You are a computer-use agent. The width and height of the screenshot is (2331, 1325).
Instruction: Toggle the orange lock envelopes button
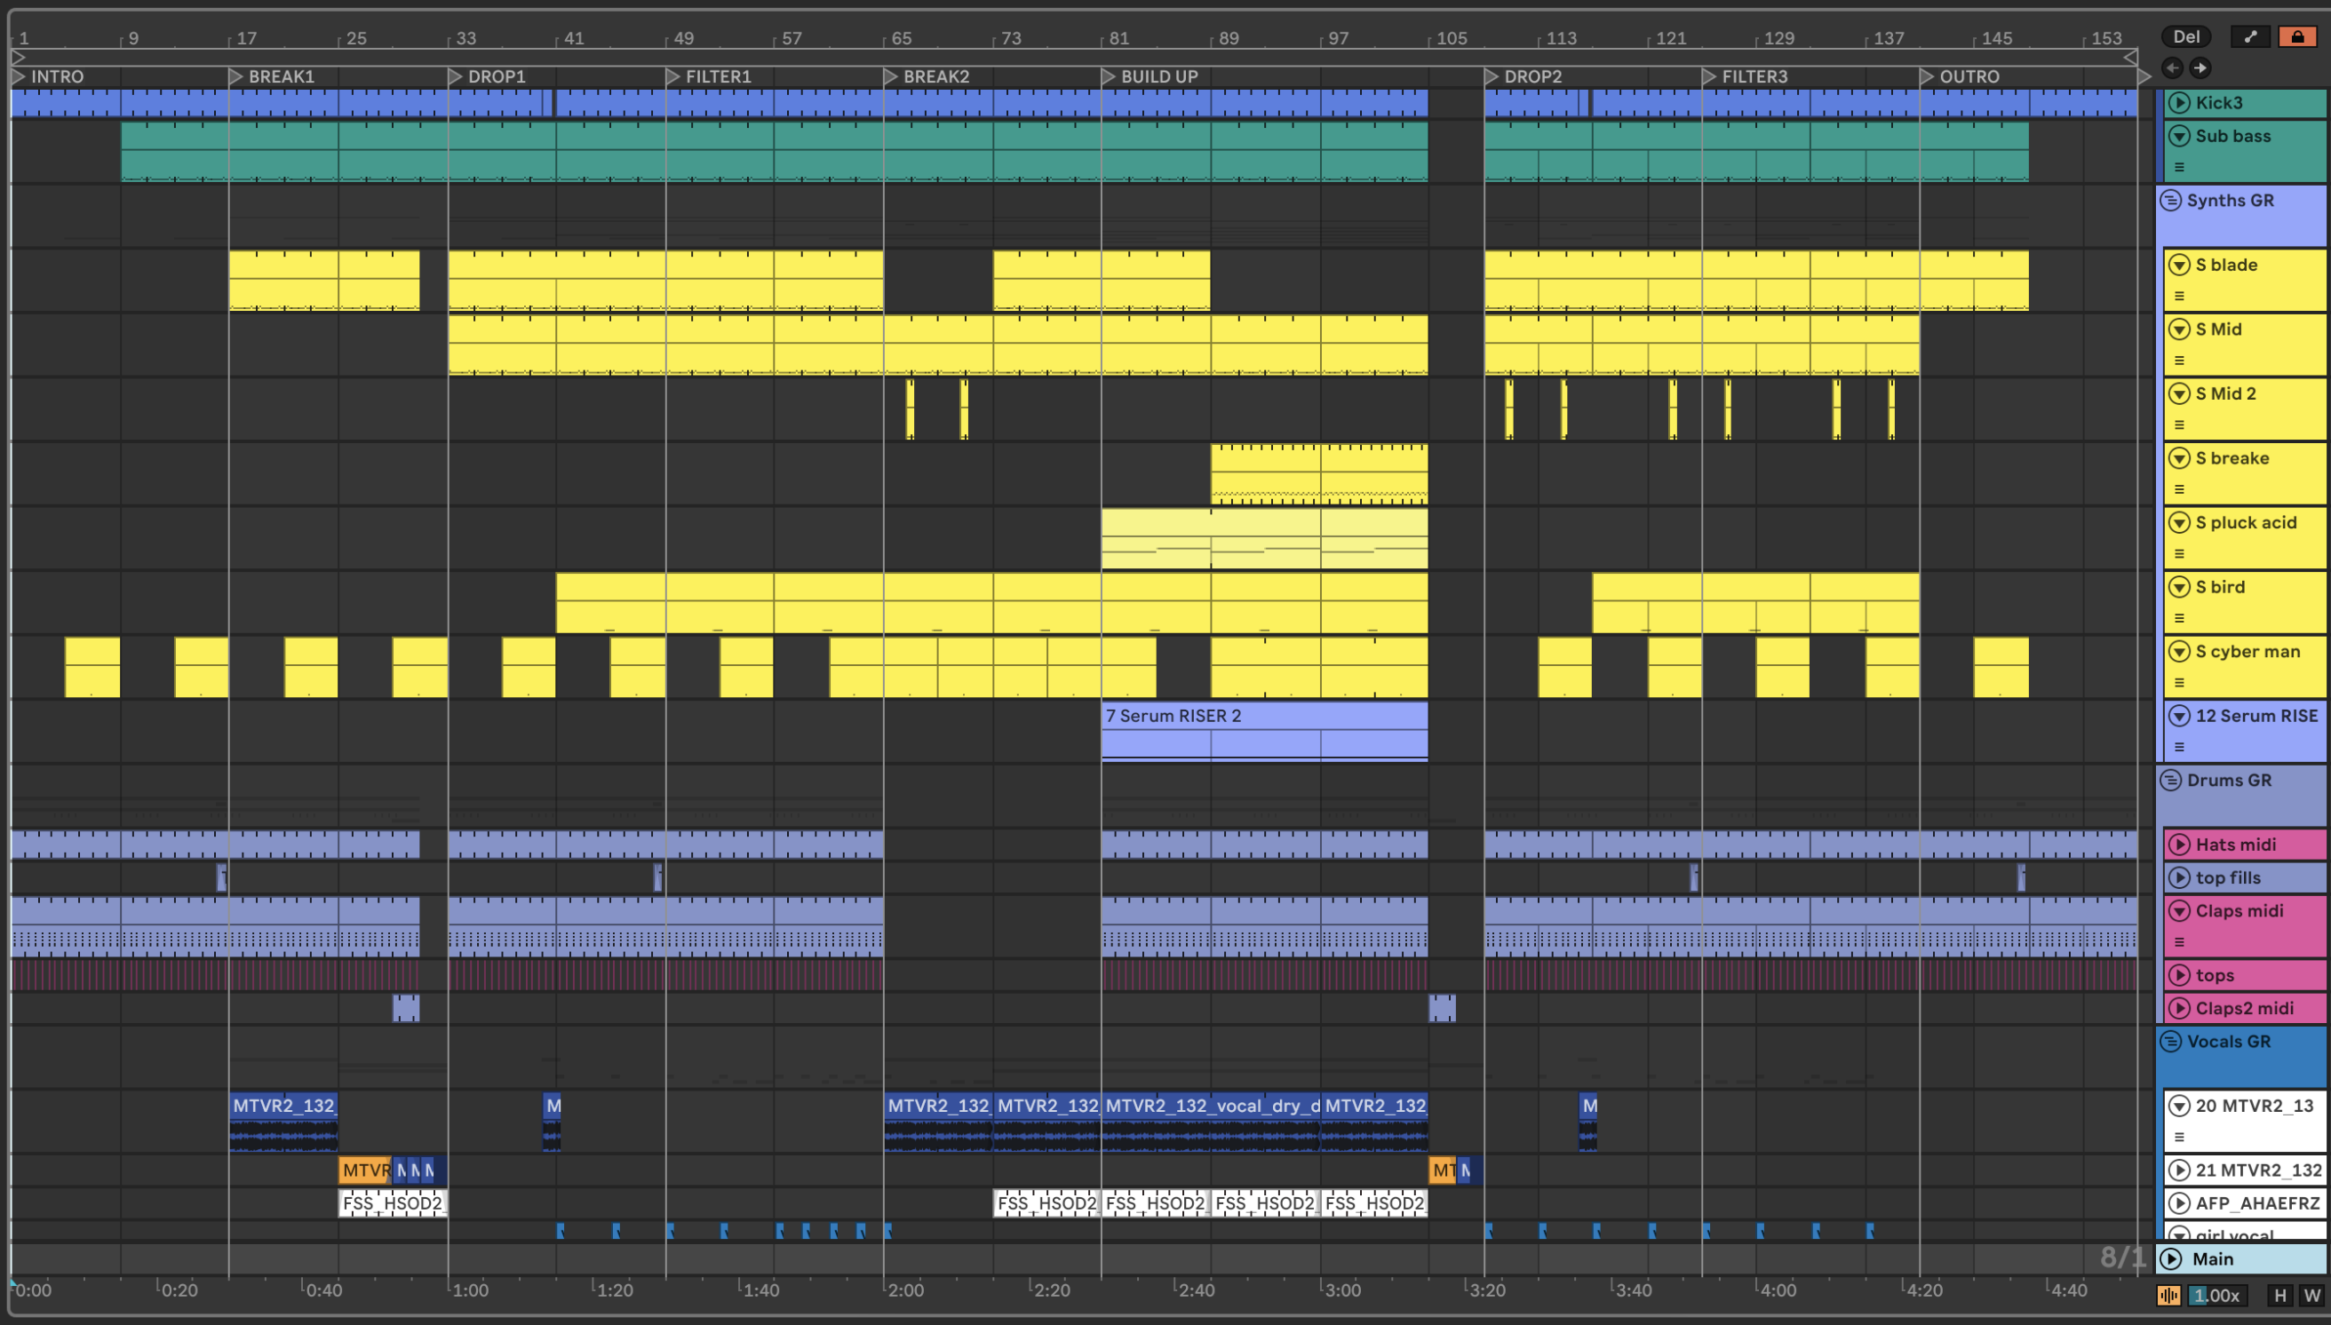click(x=2296, y=36)
